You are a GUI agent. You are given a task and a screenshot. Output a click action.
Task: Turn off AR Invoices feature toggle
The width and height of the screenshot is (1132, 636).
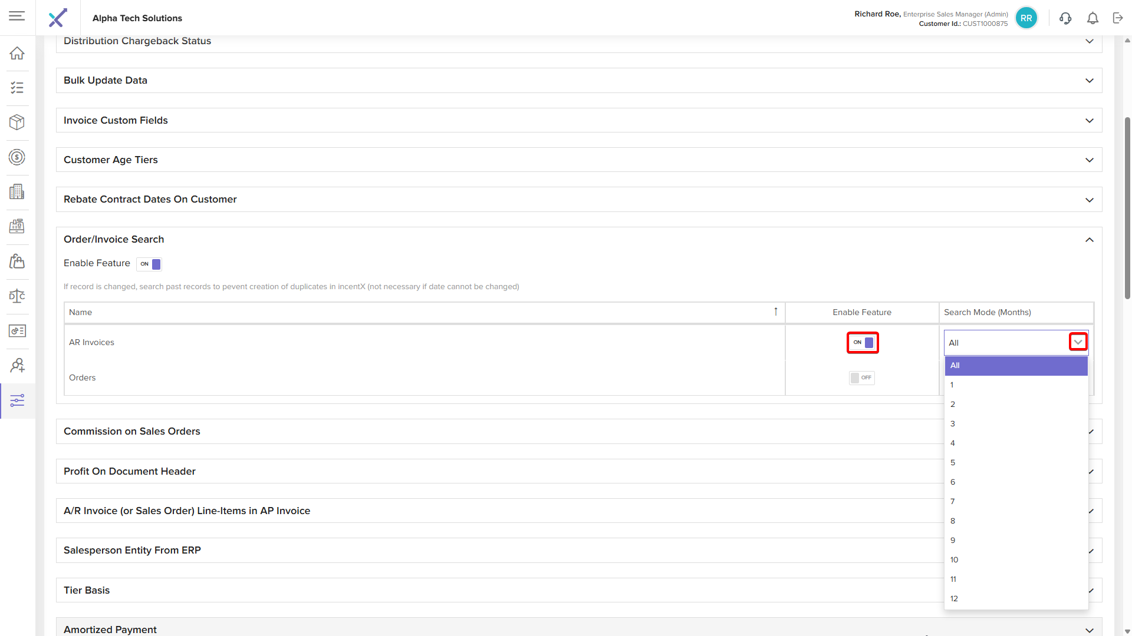(x=863, y=343)
